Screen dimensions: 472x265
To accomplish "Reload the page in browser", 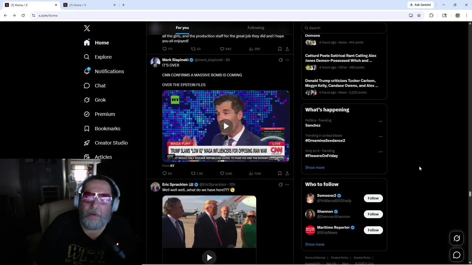I will [23, 15].
